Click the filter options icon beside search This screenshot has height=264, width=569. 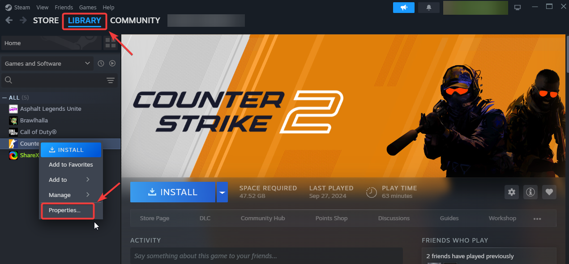(x=111, y=80)
